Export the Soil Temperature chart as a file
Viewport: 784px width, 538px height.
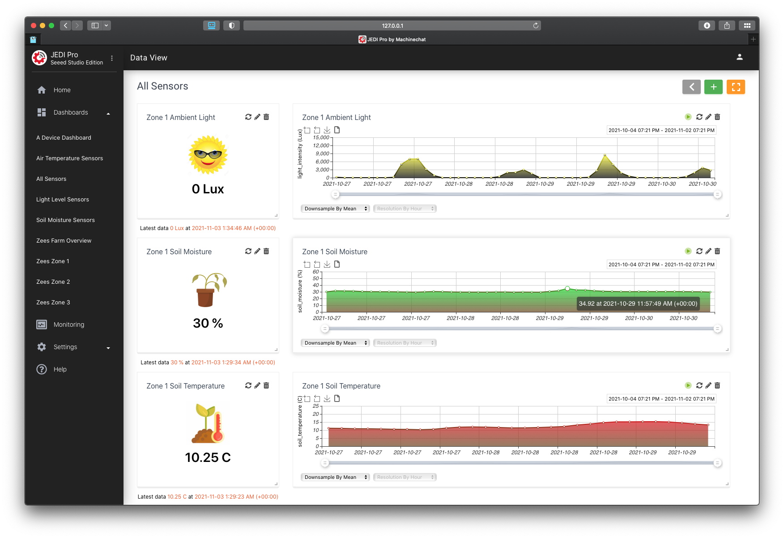337,398
